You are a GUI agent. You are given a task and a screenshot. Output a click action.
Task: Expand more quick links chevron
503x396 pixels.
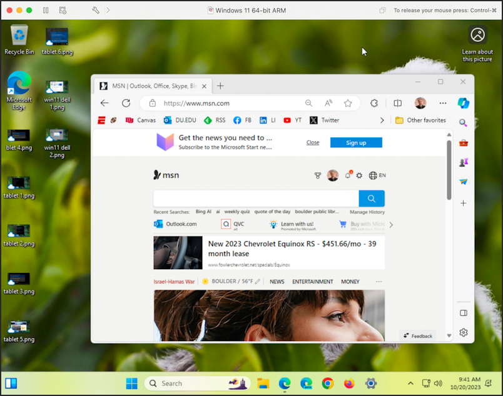click(391, 225)
